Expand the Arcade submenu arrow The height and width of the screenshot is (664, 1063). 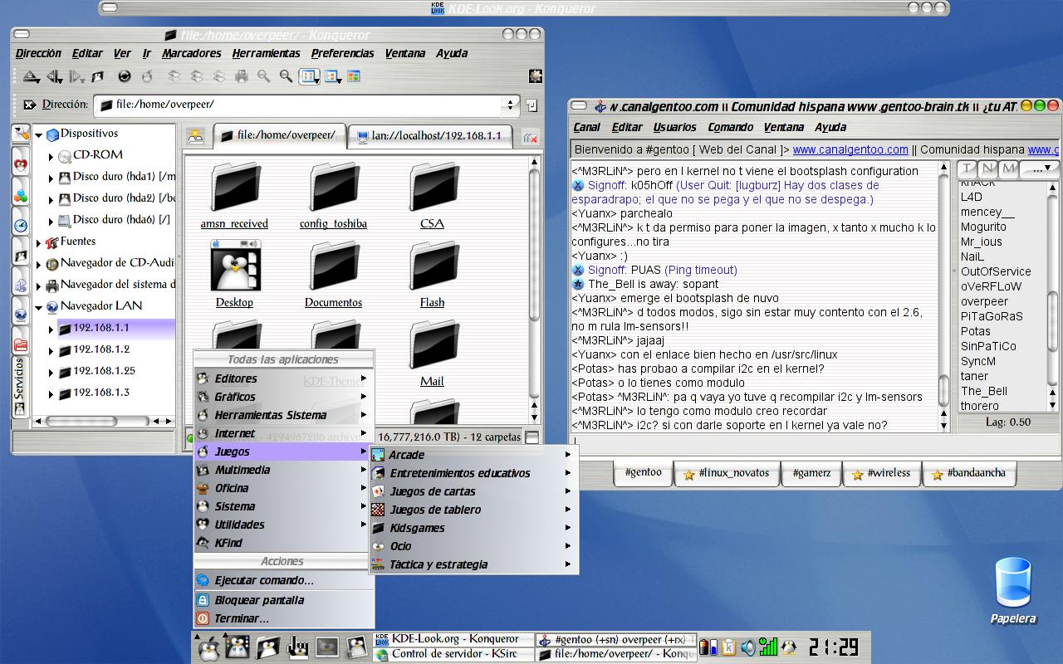click(x=568, y=455)
